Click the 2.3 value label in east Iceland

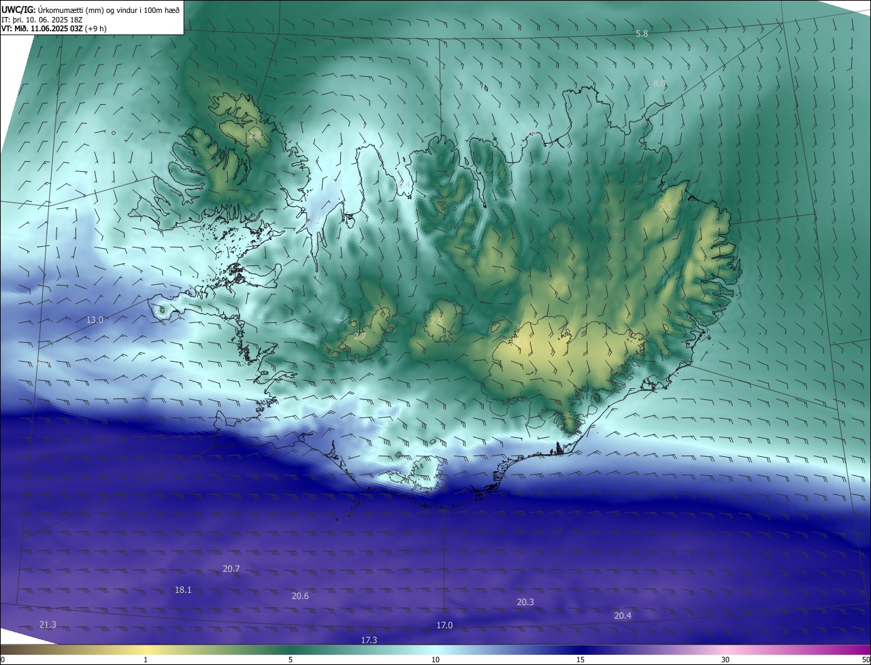click(665, 207)
